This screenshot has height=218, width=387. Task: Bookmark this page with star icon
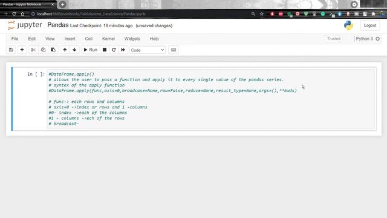click(x=262, y=14)
